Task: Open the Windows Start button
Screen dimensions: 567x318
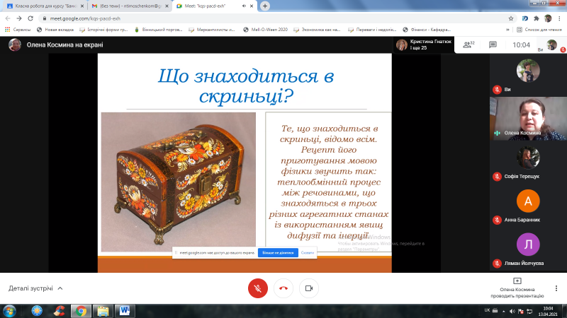Action: point(9,311)
